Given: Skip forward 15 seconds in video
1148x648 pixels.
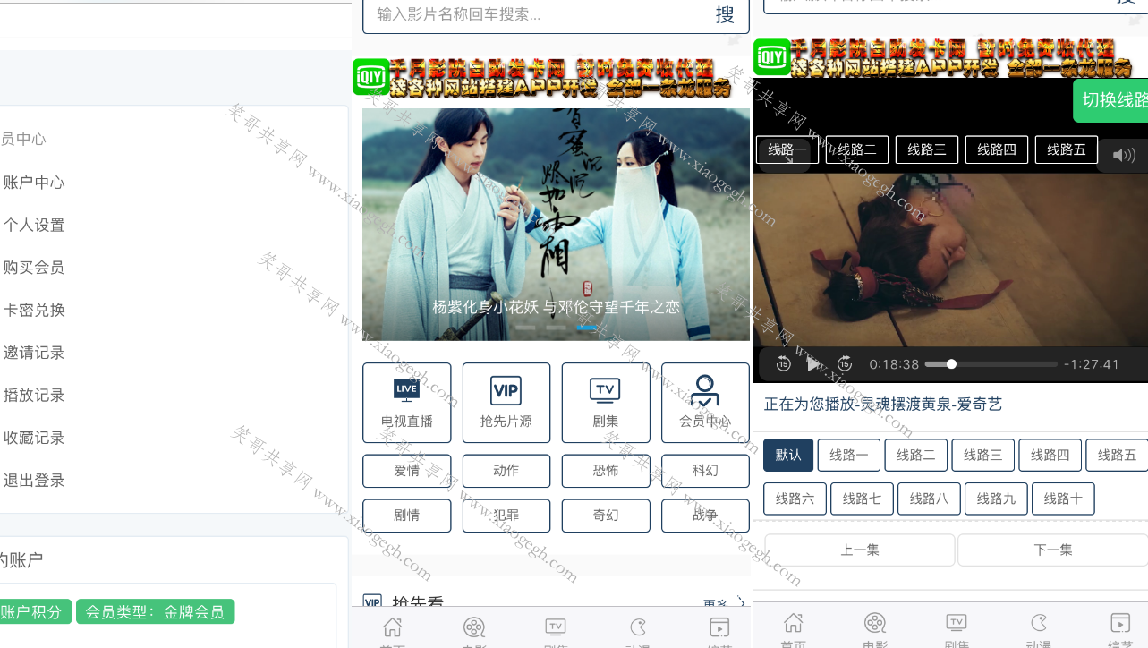Looking at the screenshot, I should pyautogui.click(x=845, y=363).
